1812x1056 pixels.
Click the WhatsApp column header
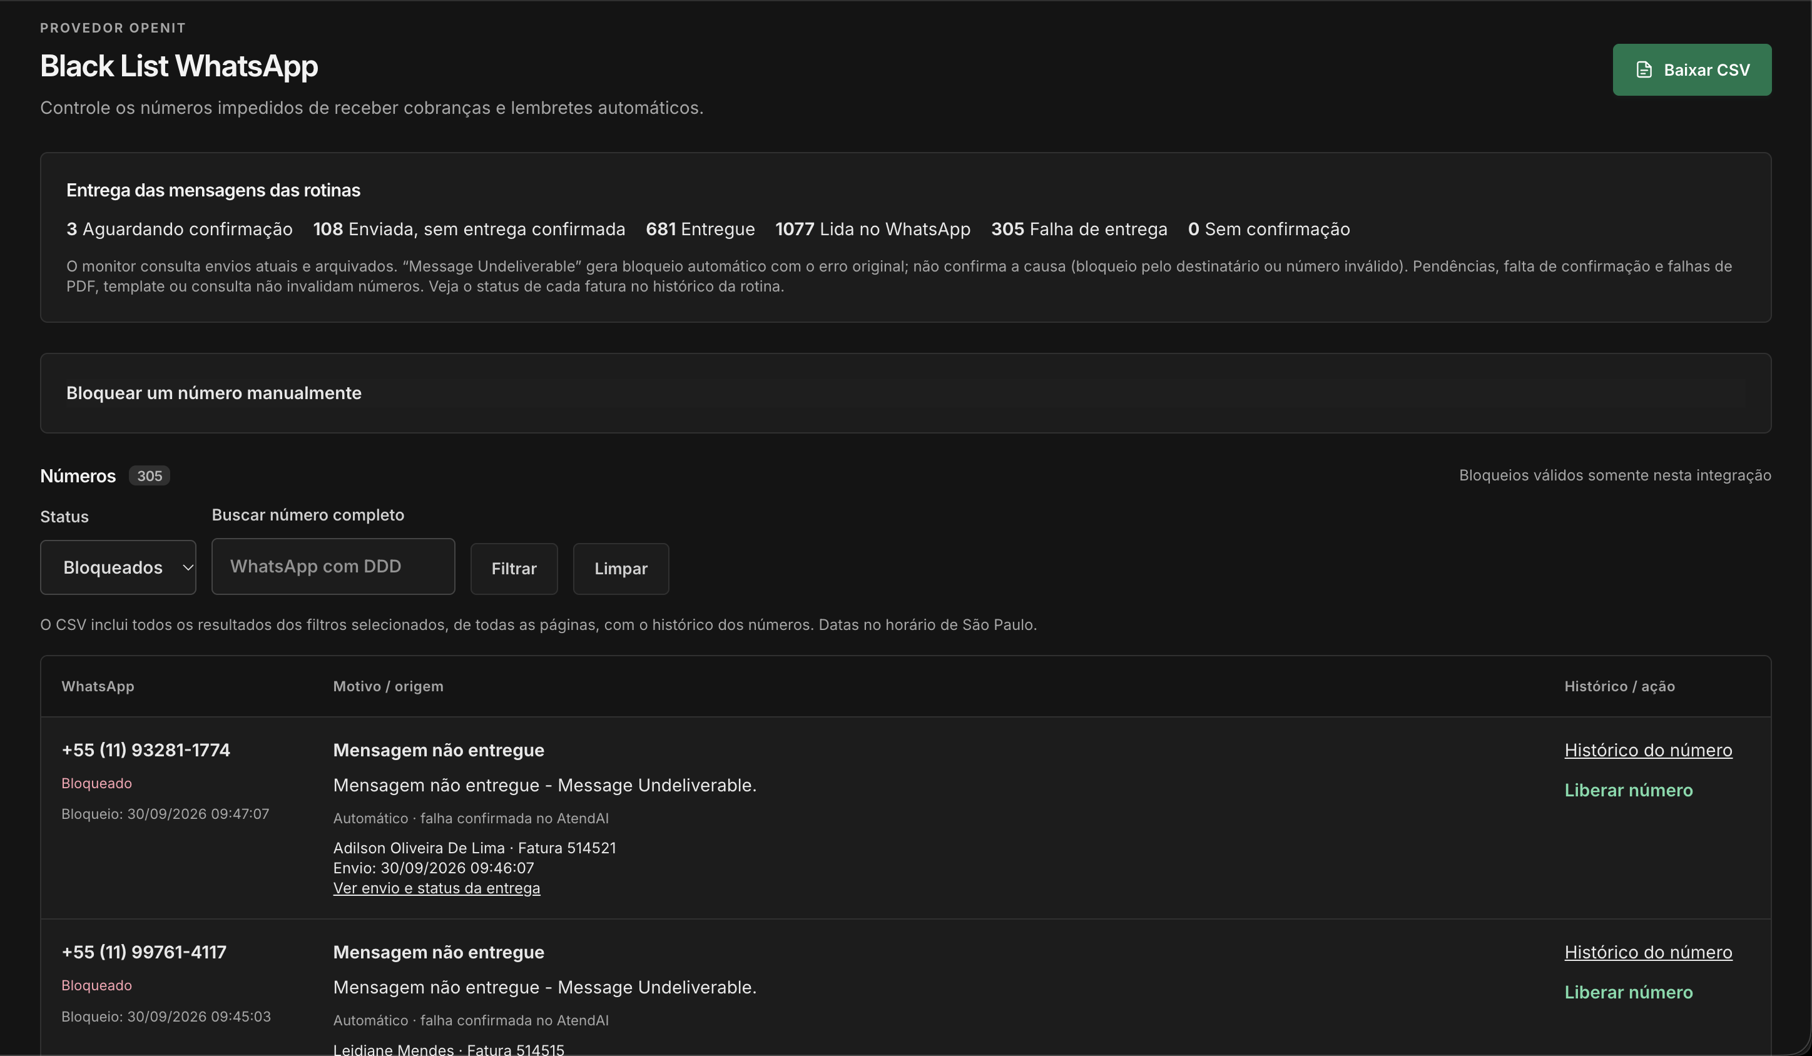[x=98, y=686]
